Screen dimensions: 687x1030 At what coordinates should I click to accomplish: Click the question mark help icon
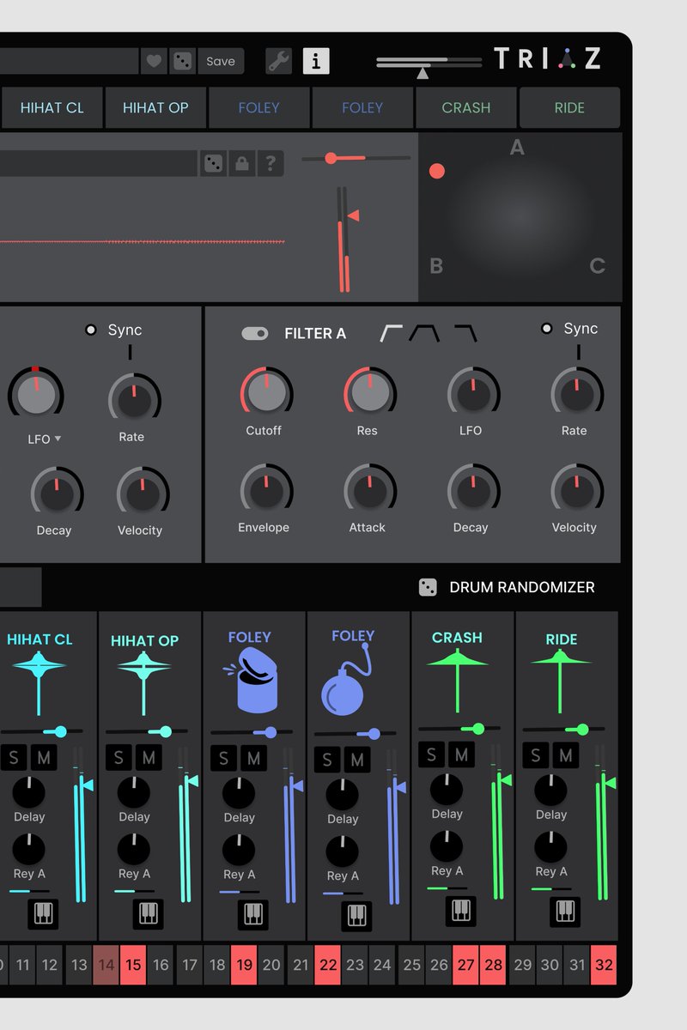271,163
